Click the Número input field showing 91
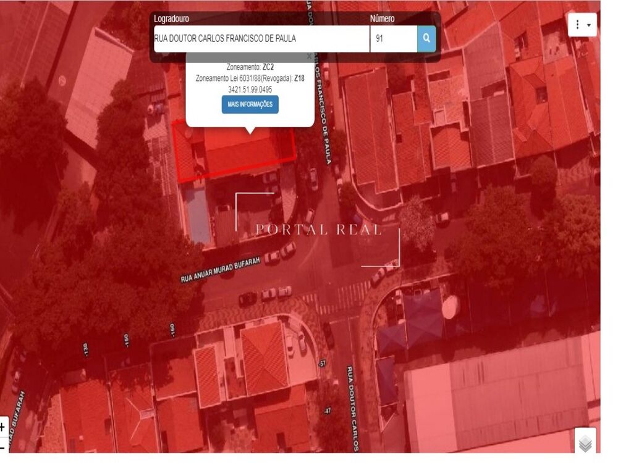 [394, 38]
